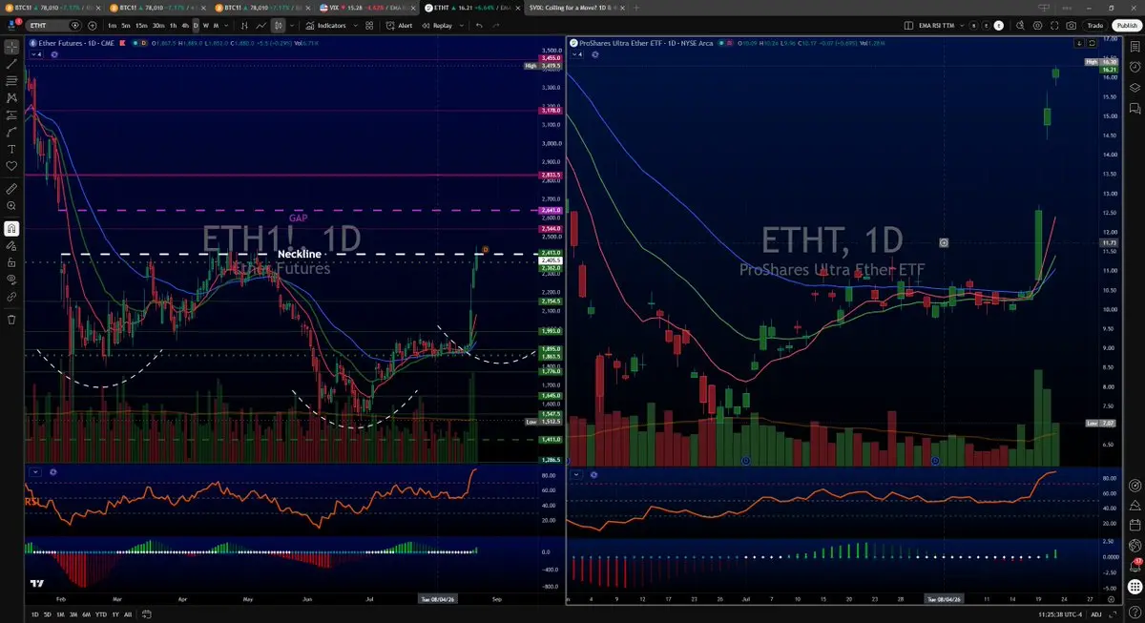Click the 2,641.0 price label on scale
This screenshot has height=623, width=1145.
click(x=551, y=210)
